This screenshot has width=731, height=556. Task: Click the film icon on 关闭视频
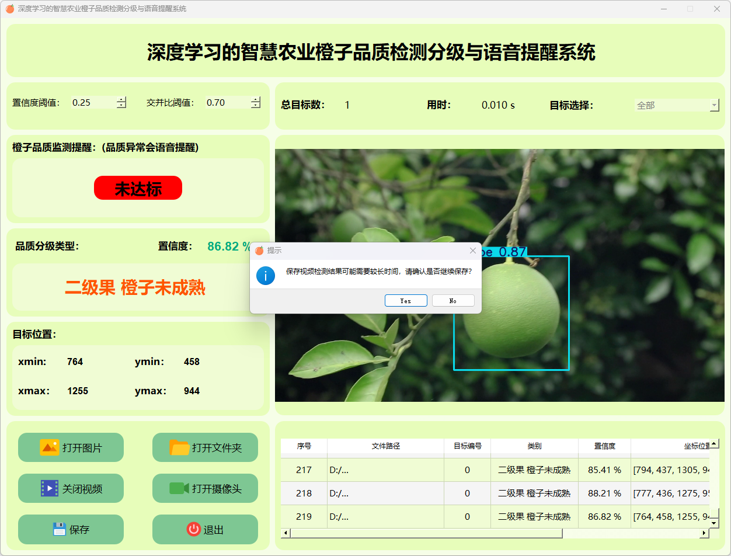[50, 488]
